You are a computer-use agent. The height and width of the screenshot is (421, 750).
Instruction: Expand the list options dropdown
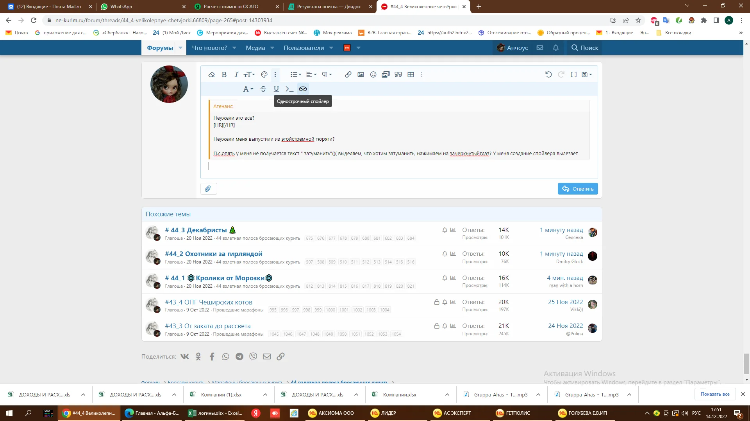click(x=296, y=74)
